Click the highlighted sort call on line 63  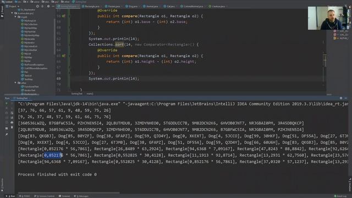point(119,45)
